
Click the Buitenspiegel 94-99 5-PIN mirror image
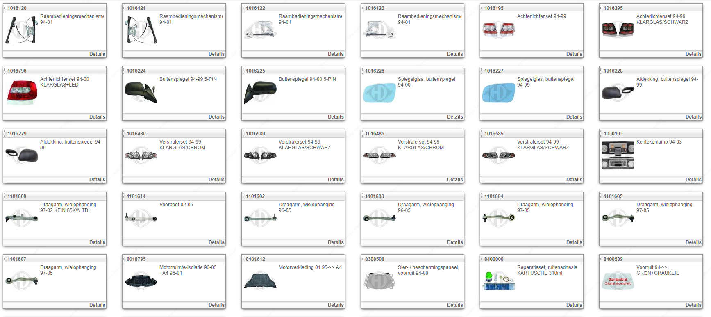pos(141,92)
